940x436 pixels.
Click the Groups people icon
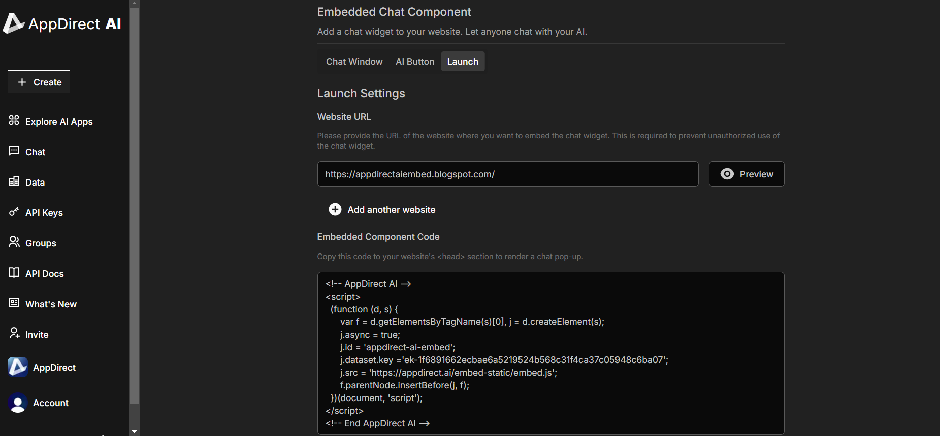click(x=14, y=242)
